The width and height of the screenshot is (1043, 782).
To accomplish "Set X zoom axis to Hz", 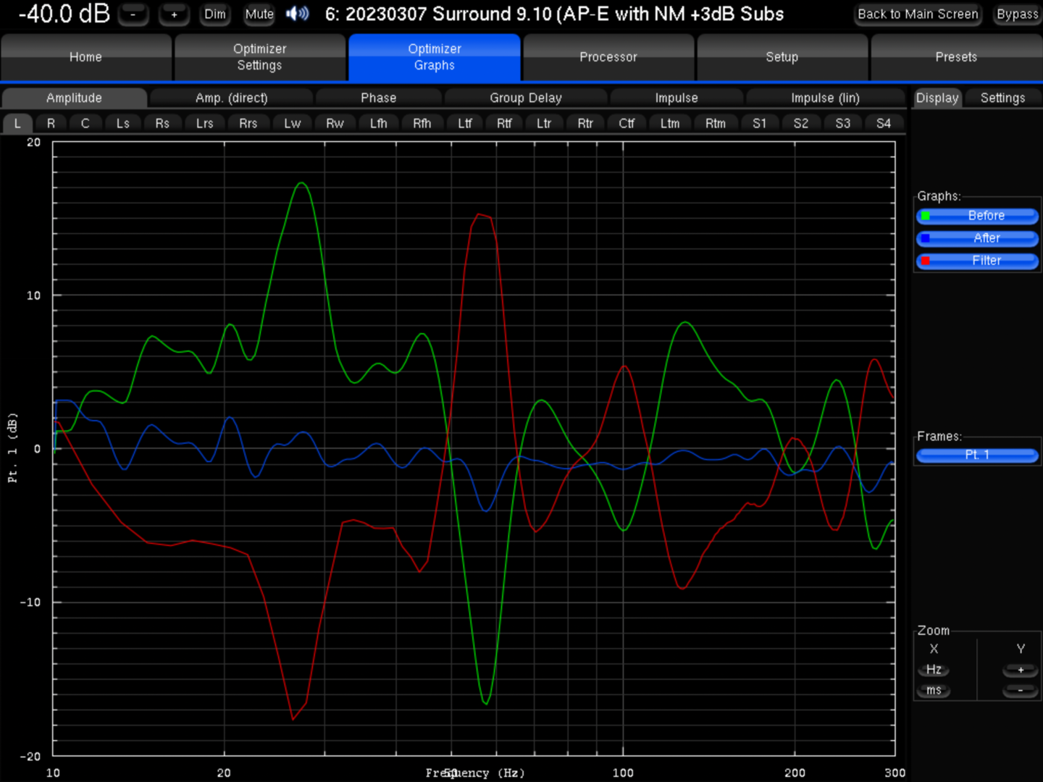I will [934, 670].
